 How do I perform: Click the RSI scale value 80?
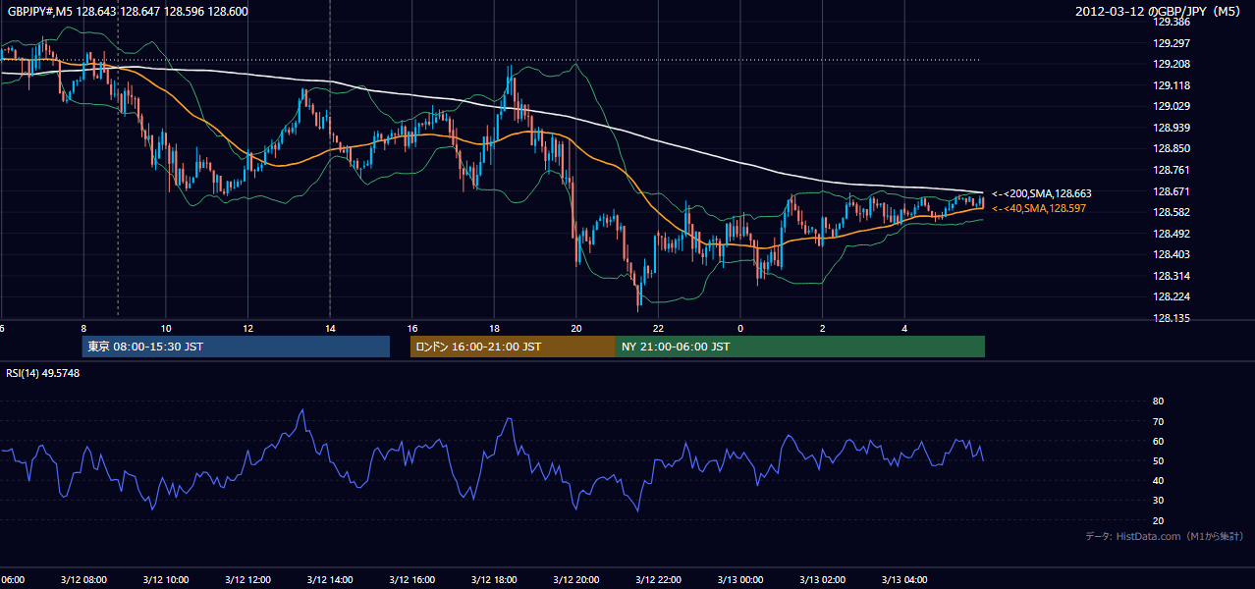click(1159, 402)
